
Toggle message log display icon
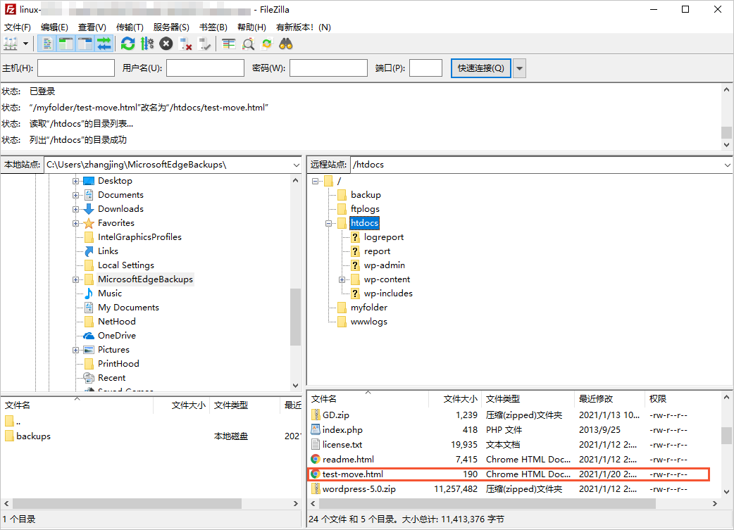pos(47,44)
